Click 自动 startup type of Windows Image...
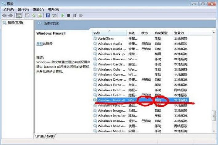The image size is (218, 145). coord(158,110)
